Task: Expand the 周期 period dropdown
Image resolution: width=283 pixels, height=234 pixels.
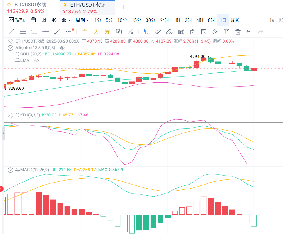Action: coord(82,20)
